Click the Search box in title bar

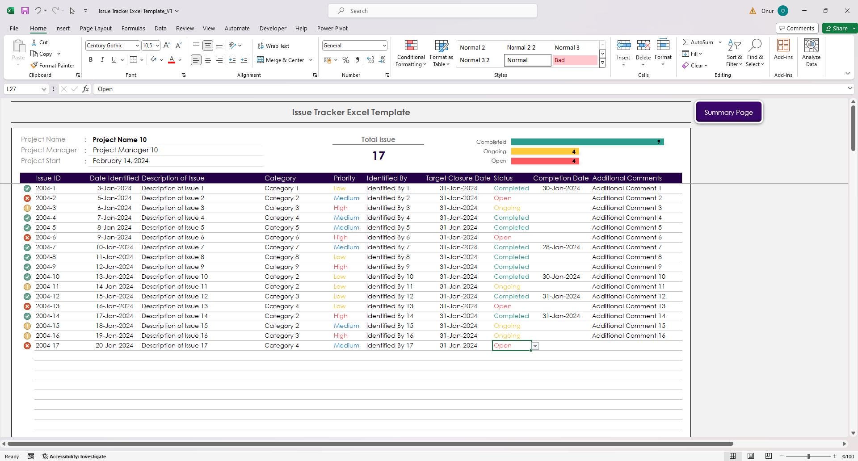coord(432,11)
